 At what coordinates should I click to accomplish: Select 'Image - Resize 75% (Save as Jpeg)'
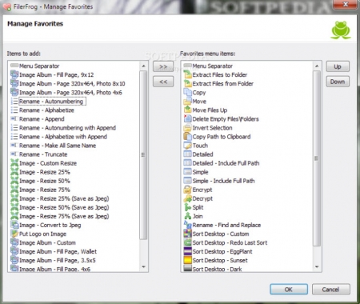click(64, 216)
